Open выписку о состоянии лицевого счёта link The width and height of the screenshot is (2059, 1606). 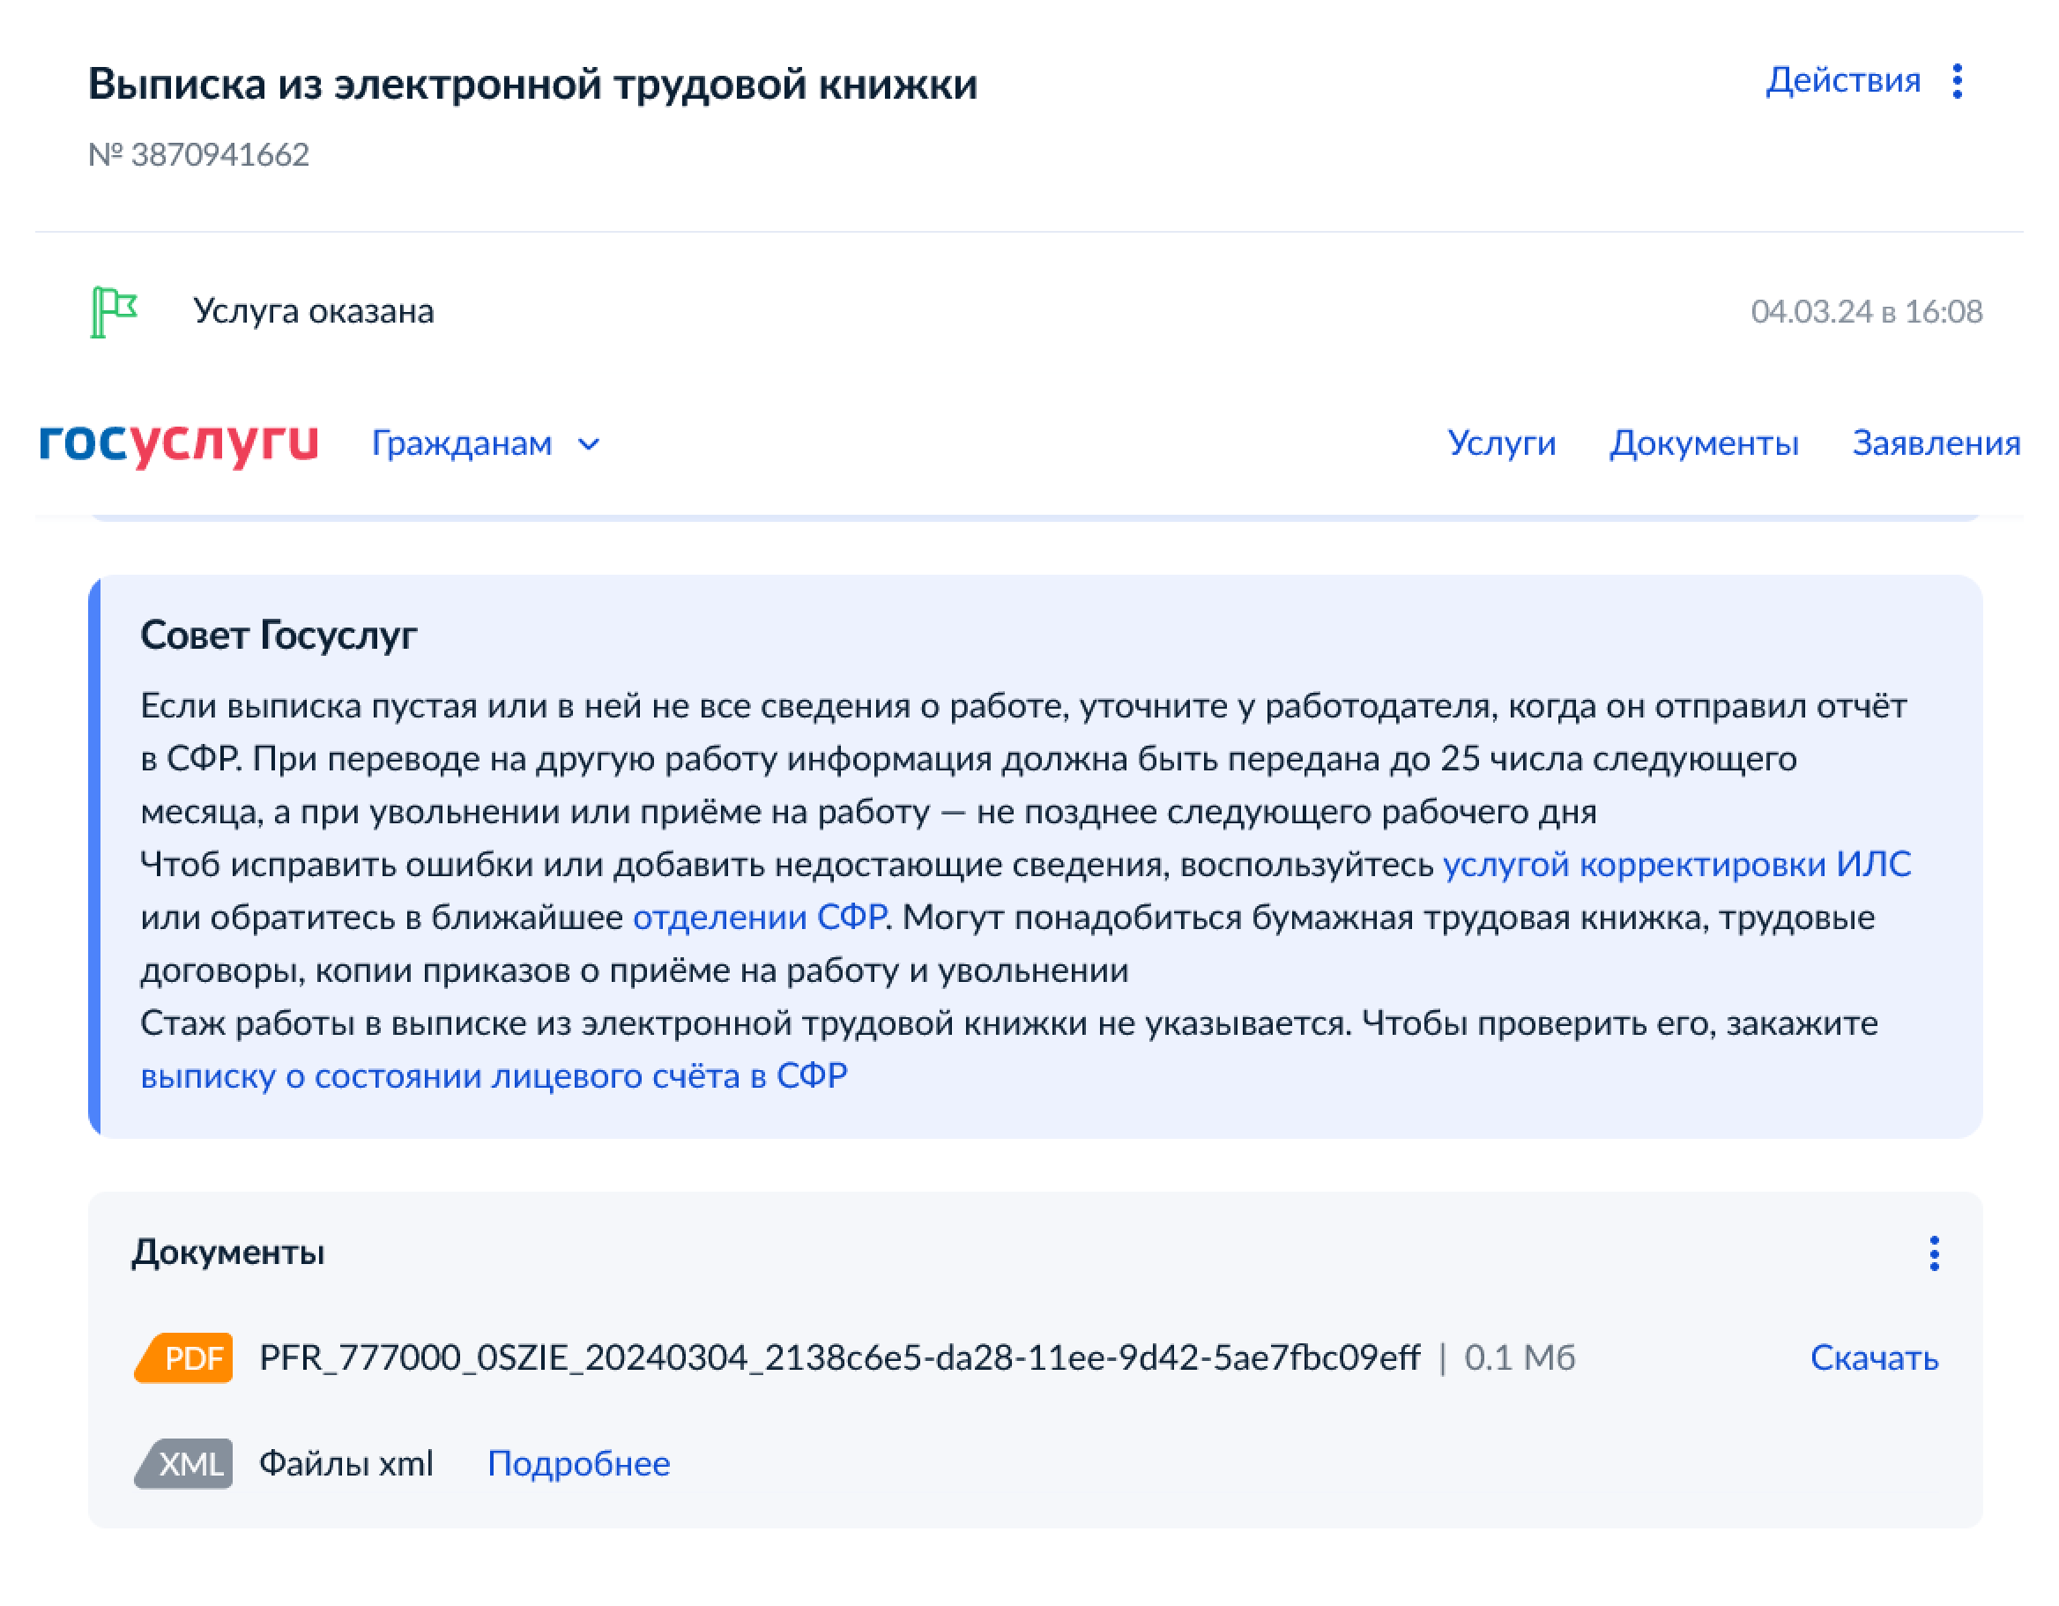click(493, 1075)
